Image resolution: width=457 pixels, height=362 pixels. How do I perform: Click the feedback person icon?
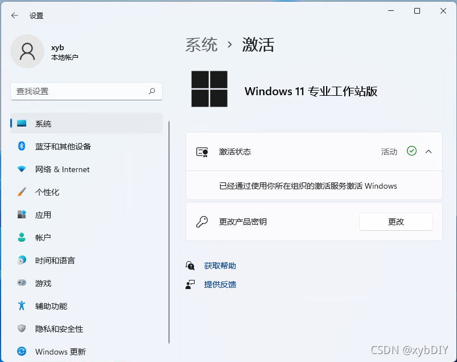(x=190, y=284)
